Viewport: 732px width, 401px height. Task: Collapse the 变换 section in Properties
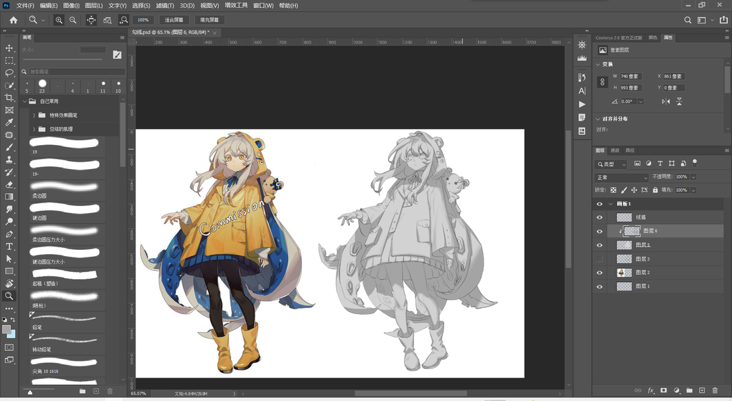tap(598, 64)
